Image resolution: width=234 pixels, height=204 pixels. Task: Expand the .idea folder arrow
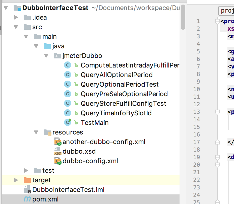click(16, 17)
